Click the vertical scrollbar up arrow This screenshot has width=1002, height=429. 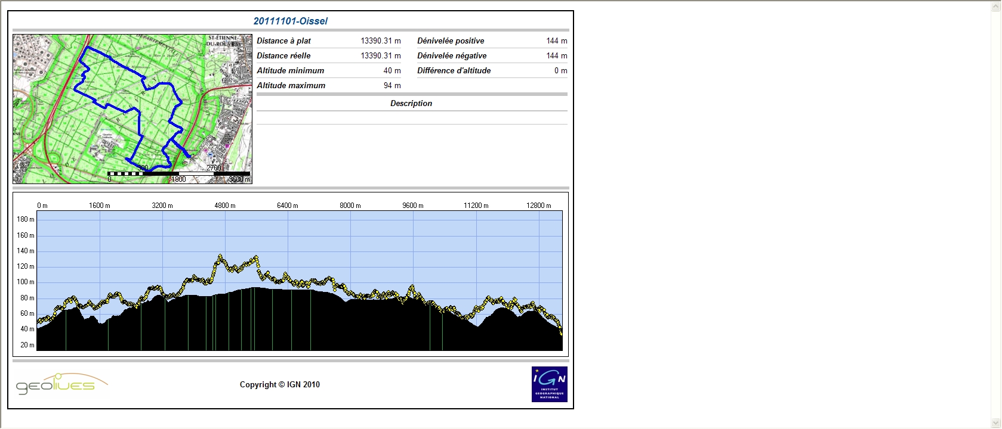point(995,5)
